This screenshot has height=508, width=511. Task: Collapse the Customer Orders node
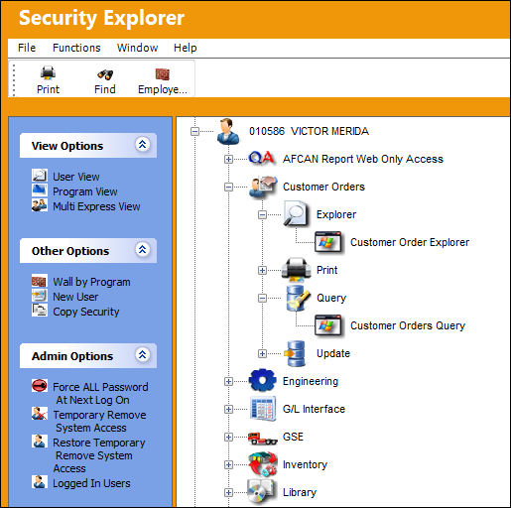point(228,188)
